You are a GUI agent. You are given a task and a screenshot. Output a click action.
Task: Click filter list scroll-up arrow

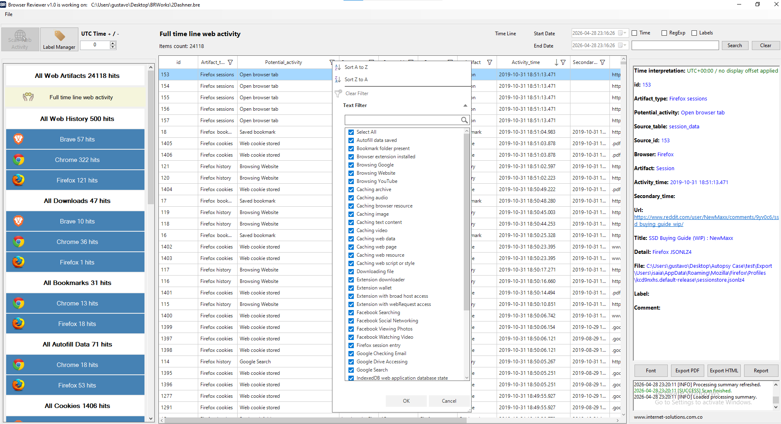coord(467,131)
